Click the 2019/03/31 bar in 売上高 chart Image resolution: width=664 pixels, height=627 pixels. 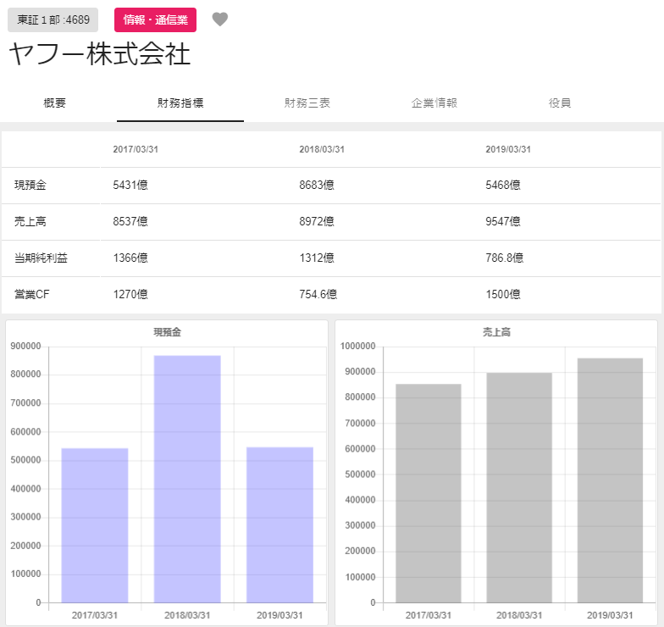(610, 480)
